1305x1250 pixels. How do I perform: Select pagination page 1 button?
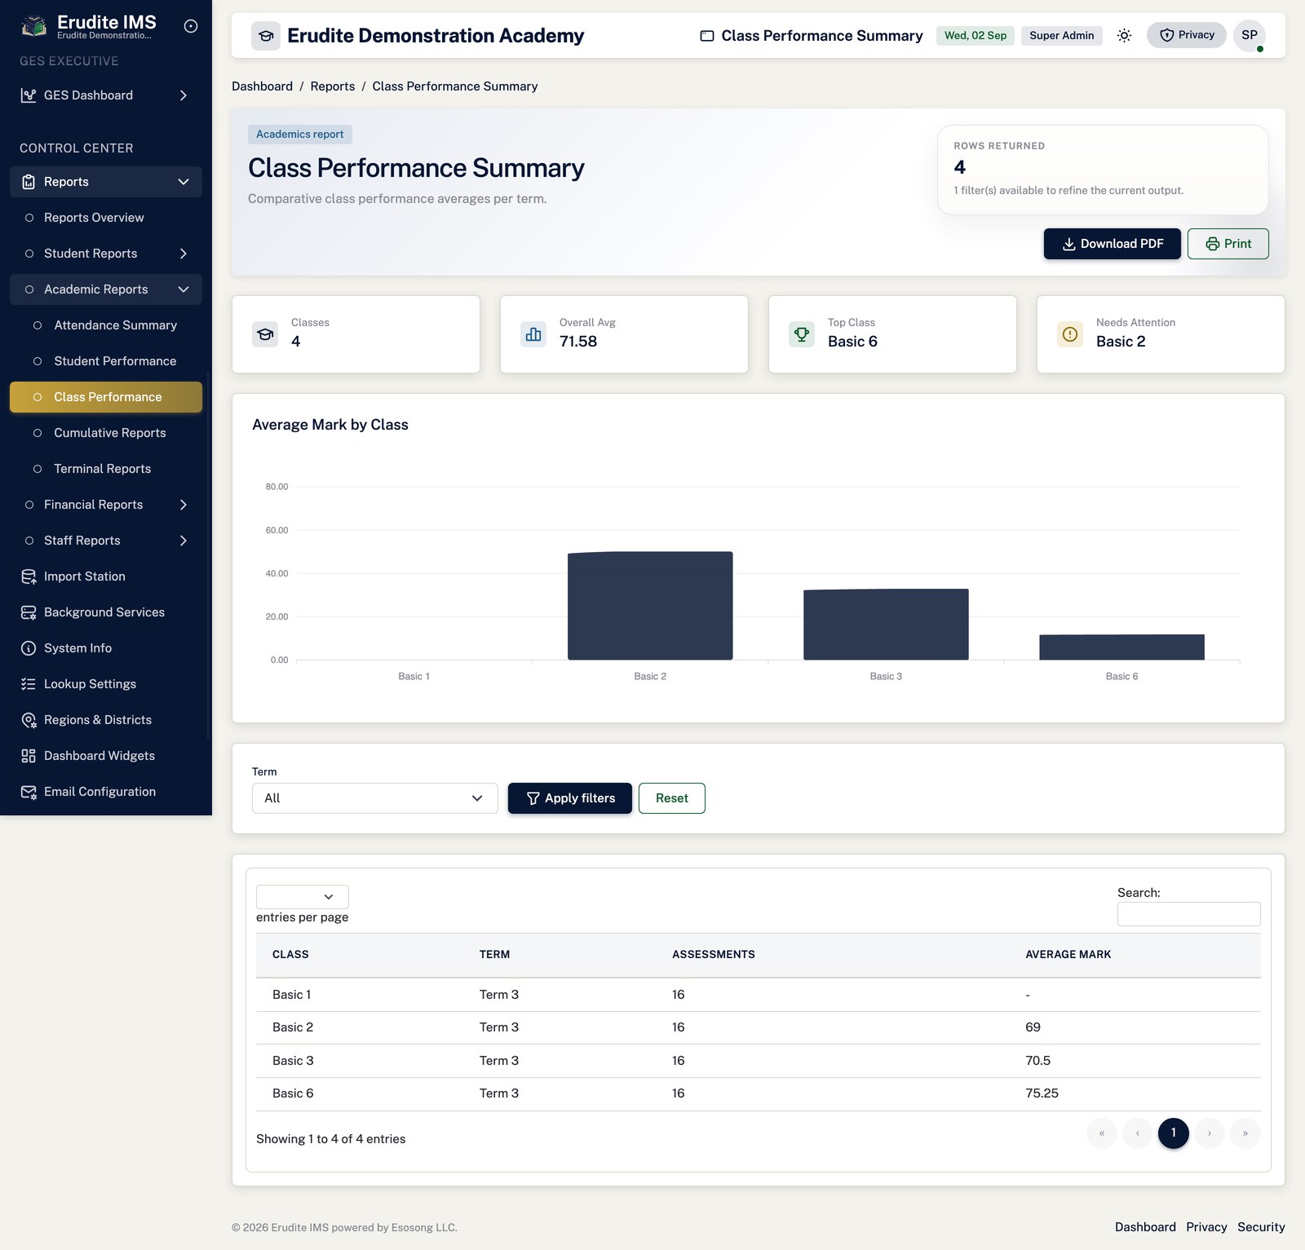(x=1174, y=1133)
